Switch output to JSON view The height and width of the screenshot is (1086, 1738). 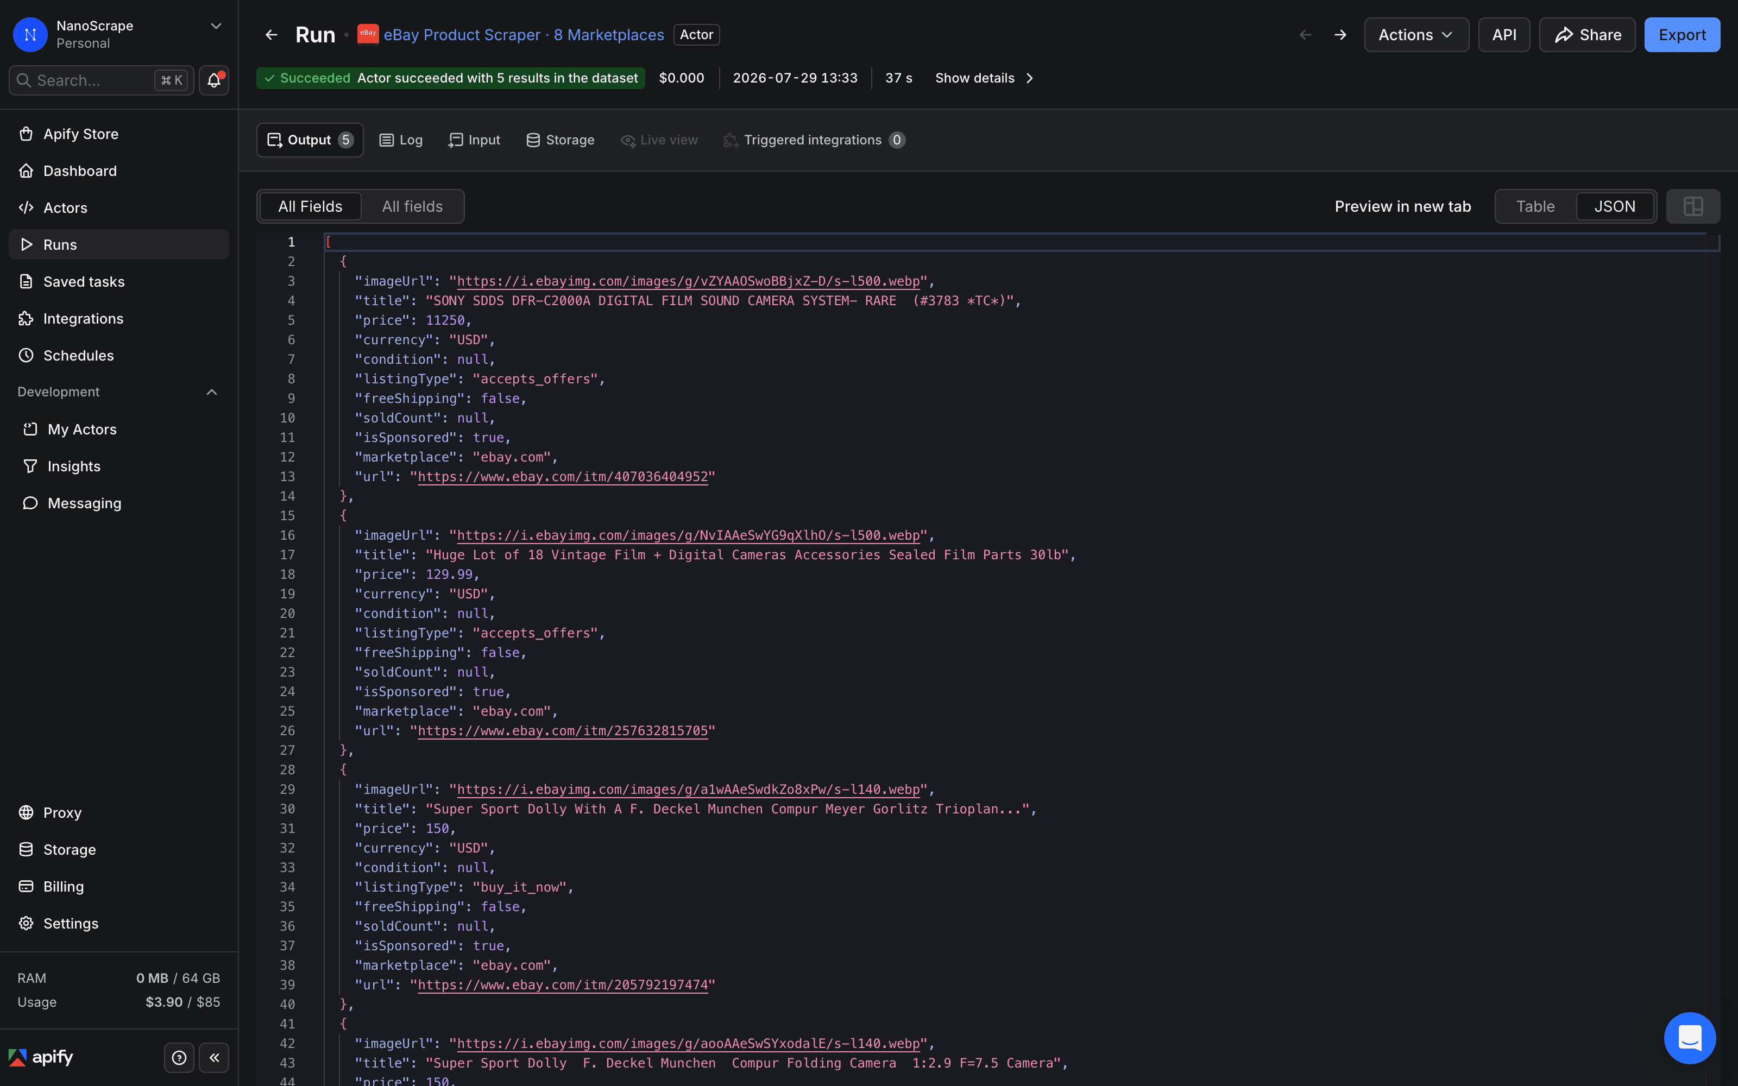click(x=1615, y=207)
